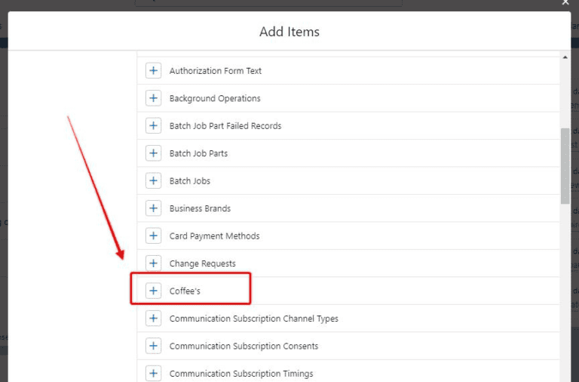Add Batch Jobs using plus icon
The width and height of the screenshot is (579, 382).
153,181
